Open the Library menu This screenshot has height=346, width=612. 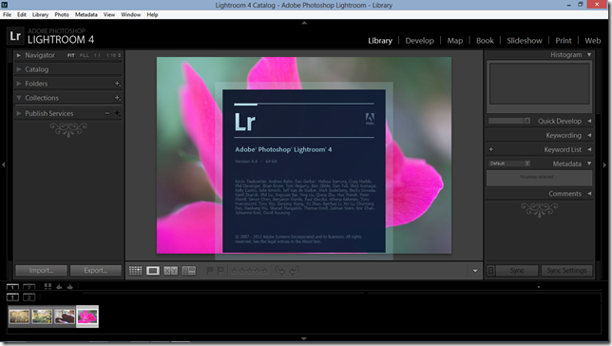coord(40,14)
